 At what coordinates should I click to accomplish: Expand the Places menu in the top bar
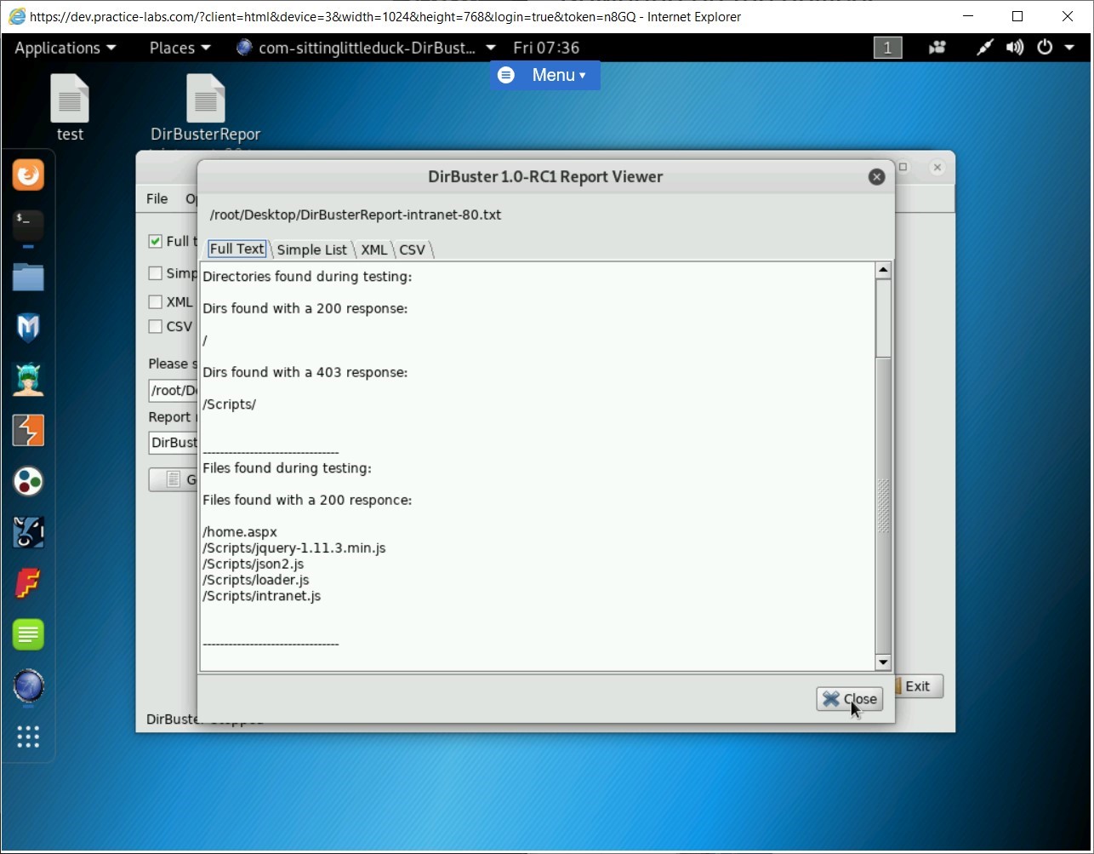coord(173,48)
